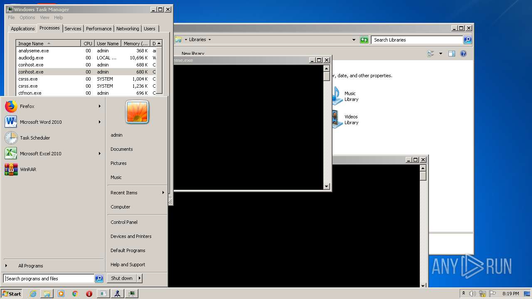Click the user account flower picture
Image resolution: width=532 pixels, height=299 pixels.
pyautogui.click(x=137, y=112)
